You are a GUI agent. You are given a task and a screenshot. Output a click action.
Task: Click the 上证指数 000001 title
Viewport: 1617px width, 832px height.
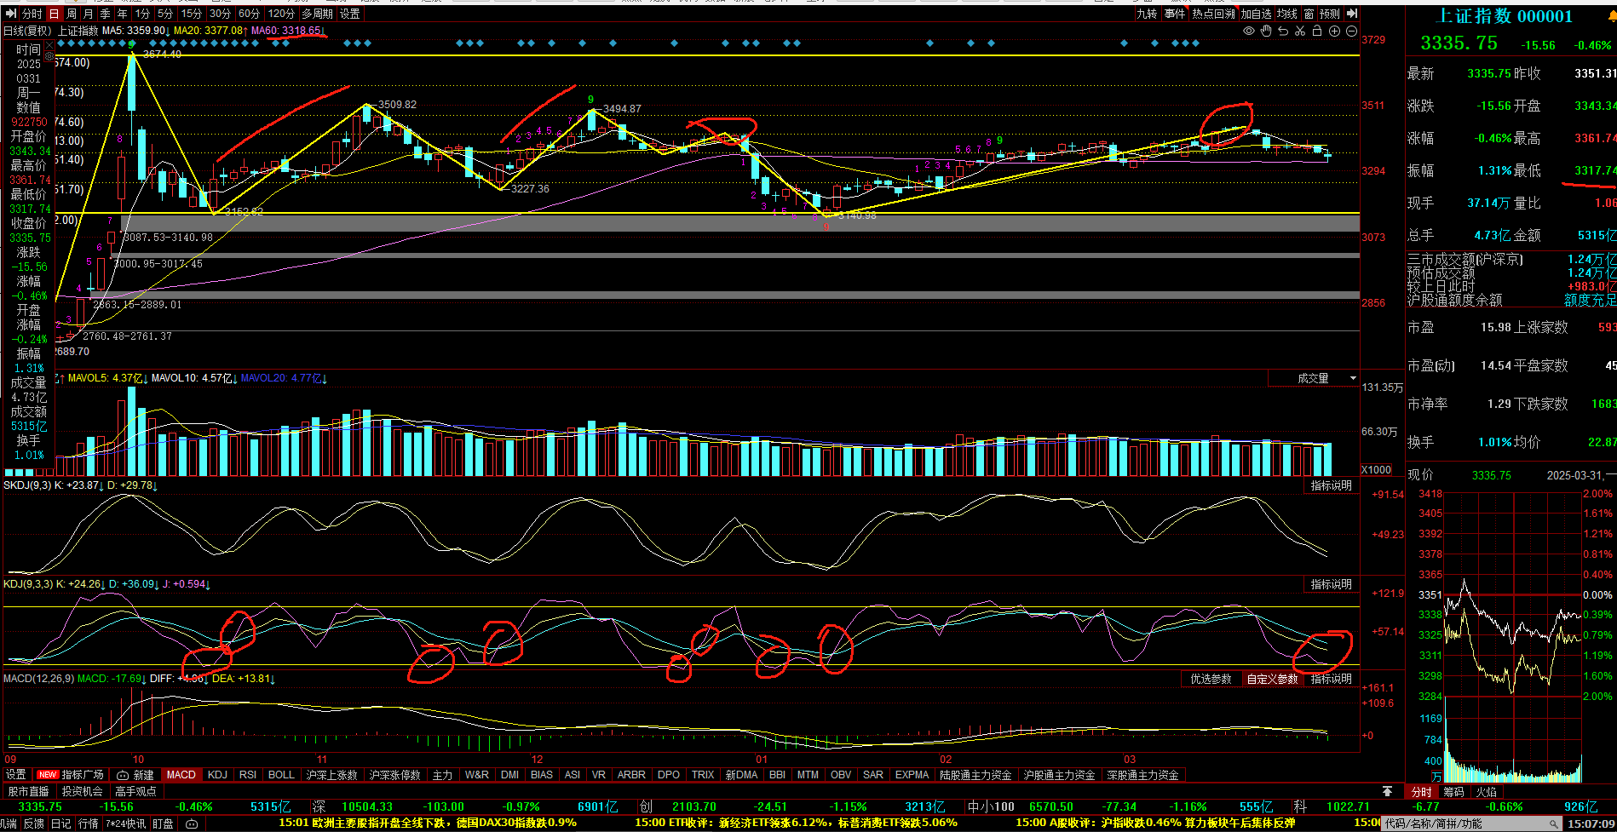[1505, 16]
